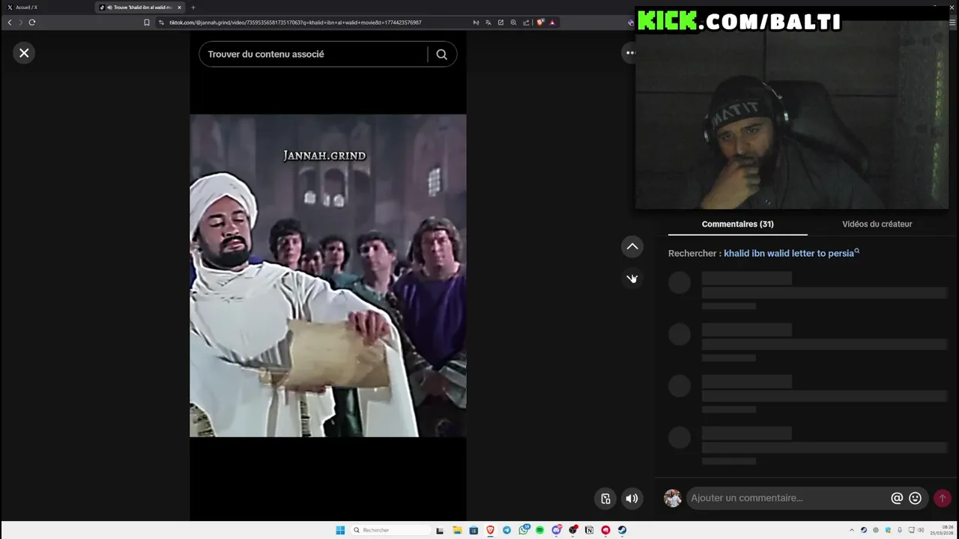This screenshot has width=959, height=539.
Task: Open Task View on the taskbar
Action: click(440, 530)
